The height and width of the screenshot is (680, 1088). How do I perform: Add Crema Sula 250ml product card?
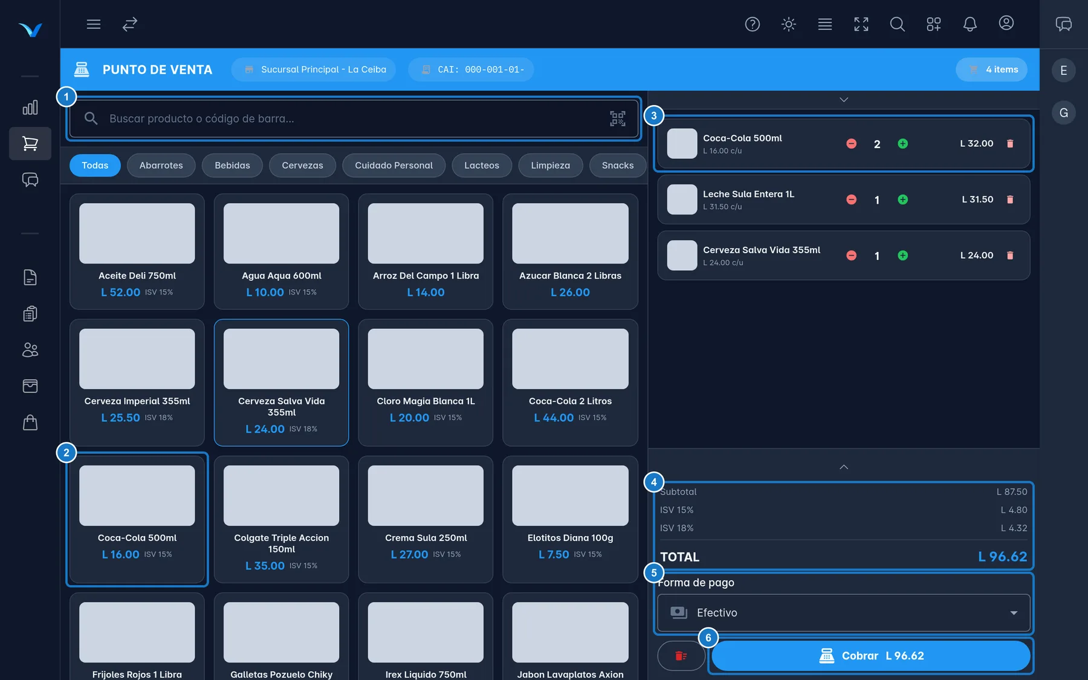(426, 519)
